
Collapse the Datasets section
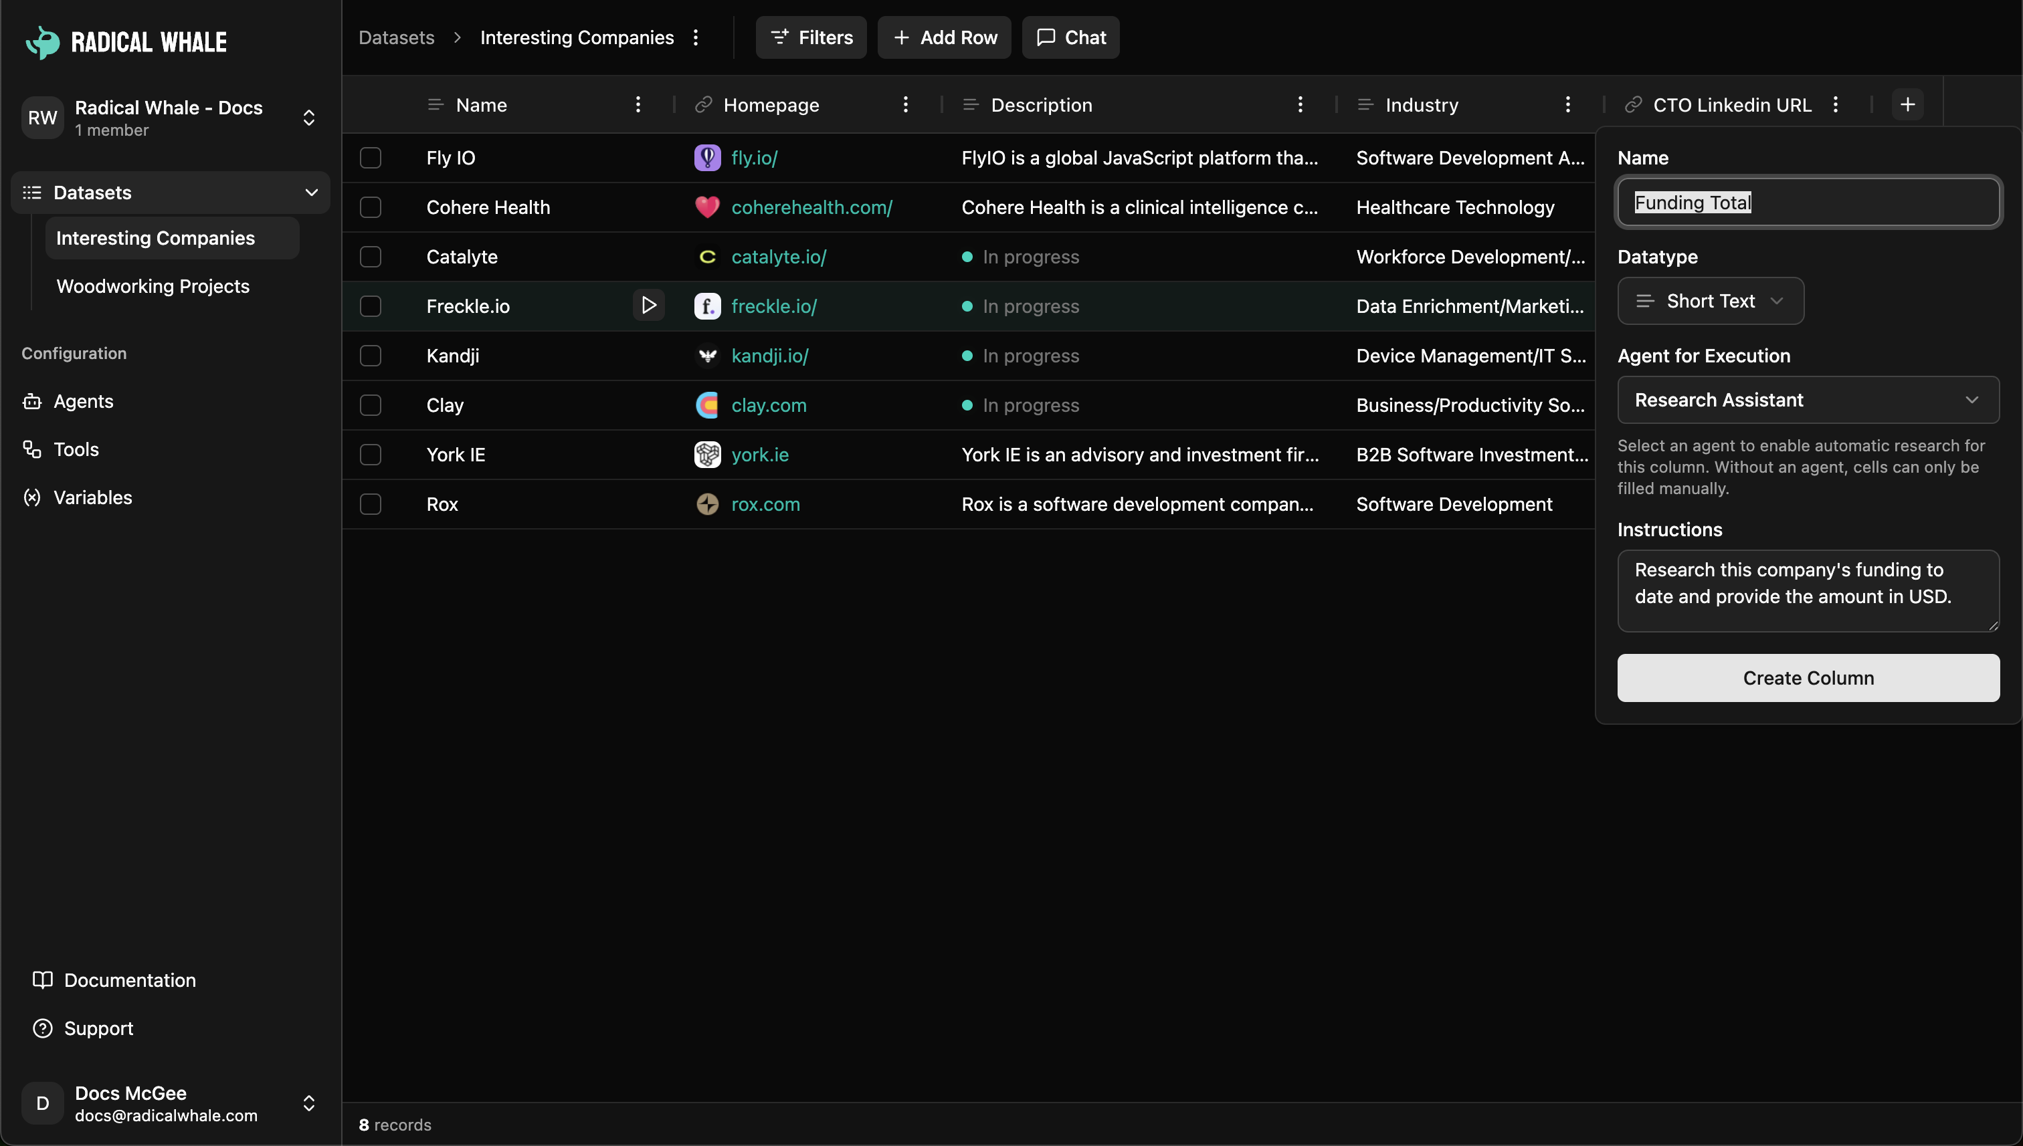(312, 192)
